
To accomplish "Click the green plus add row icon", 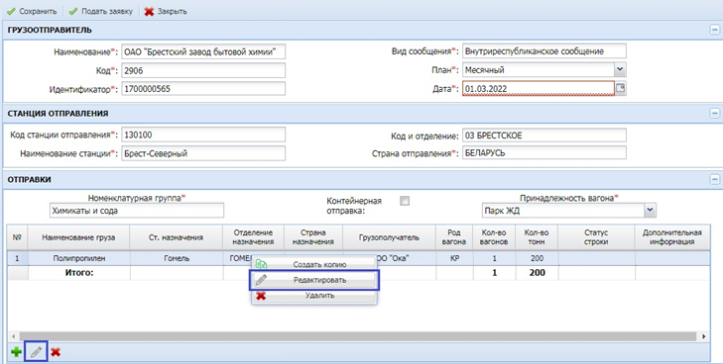I will point(16,352).
